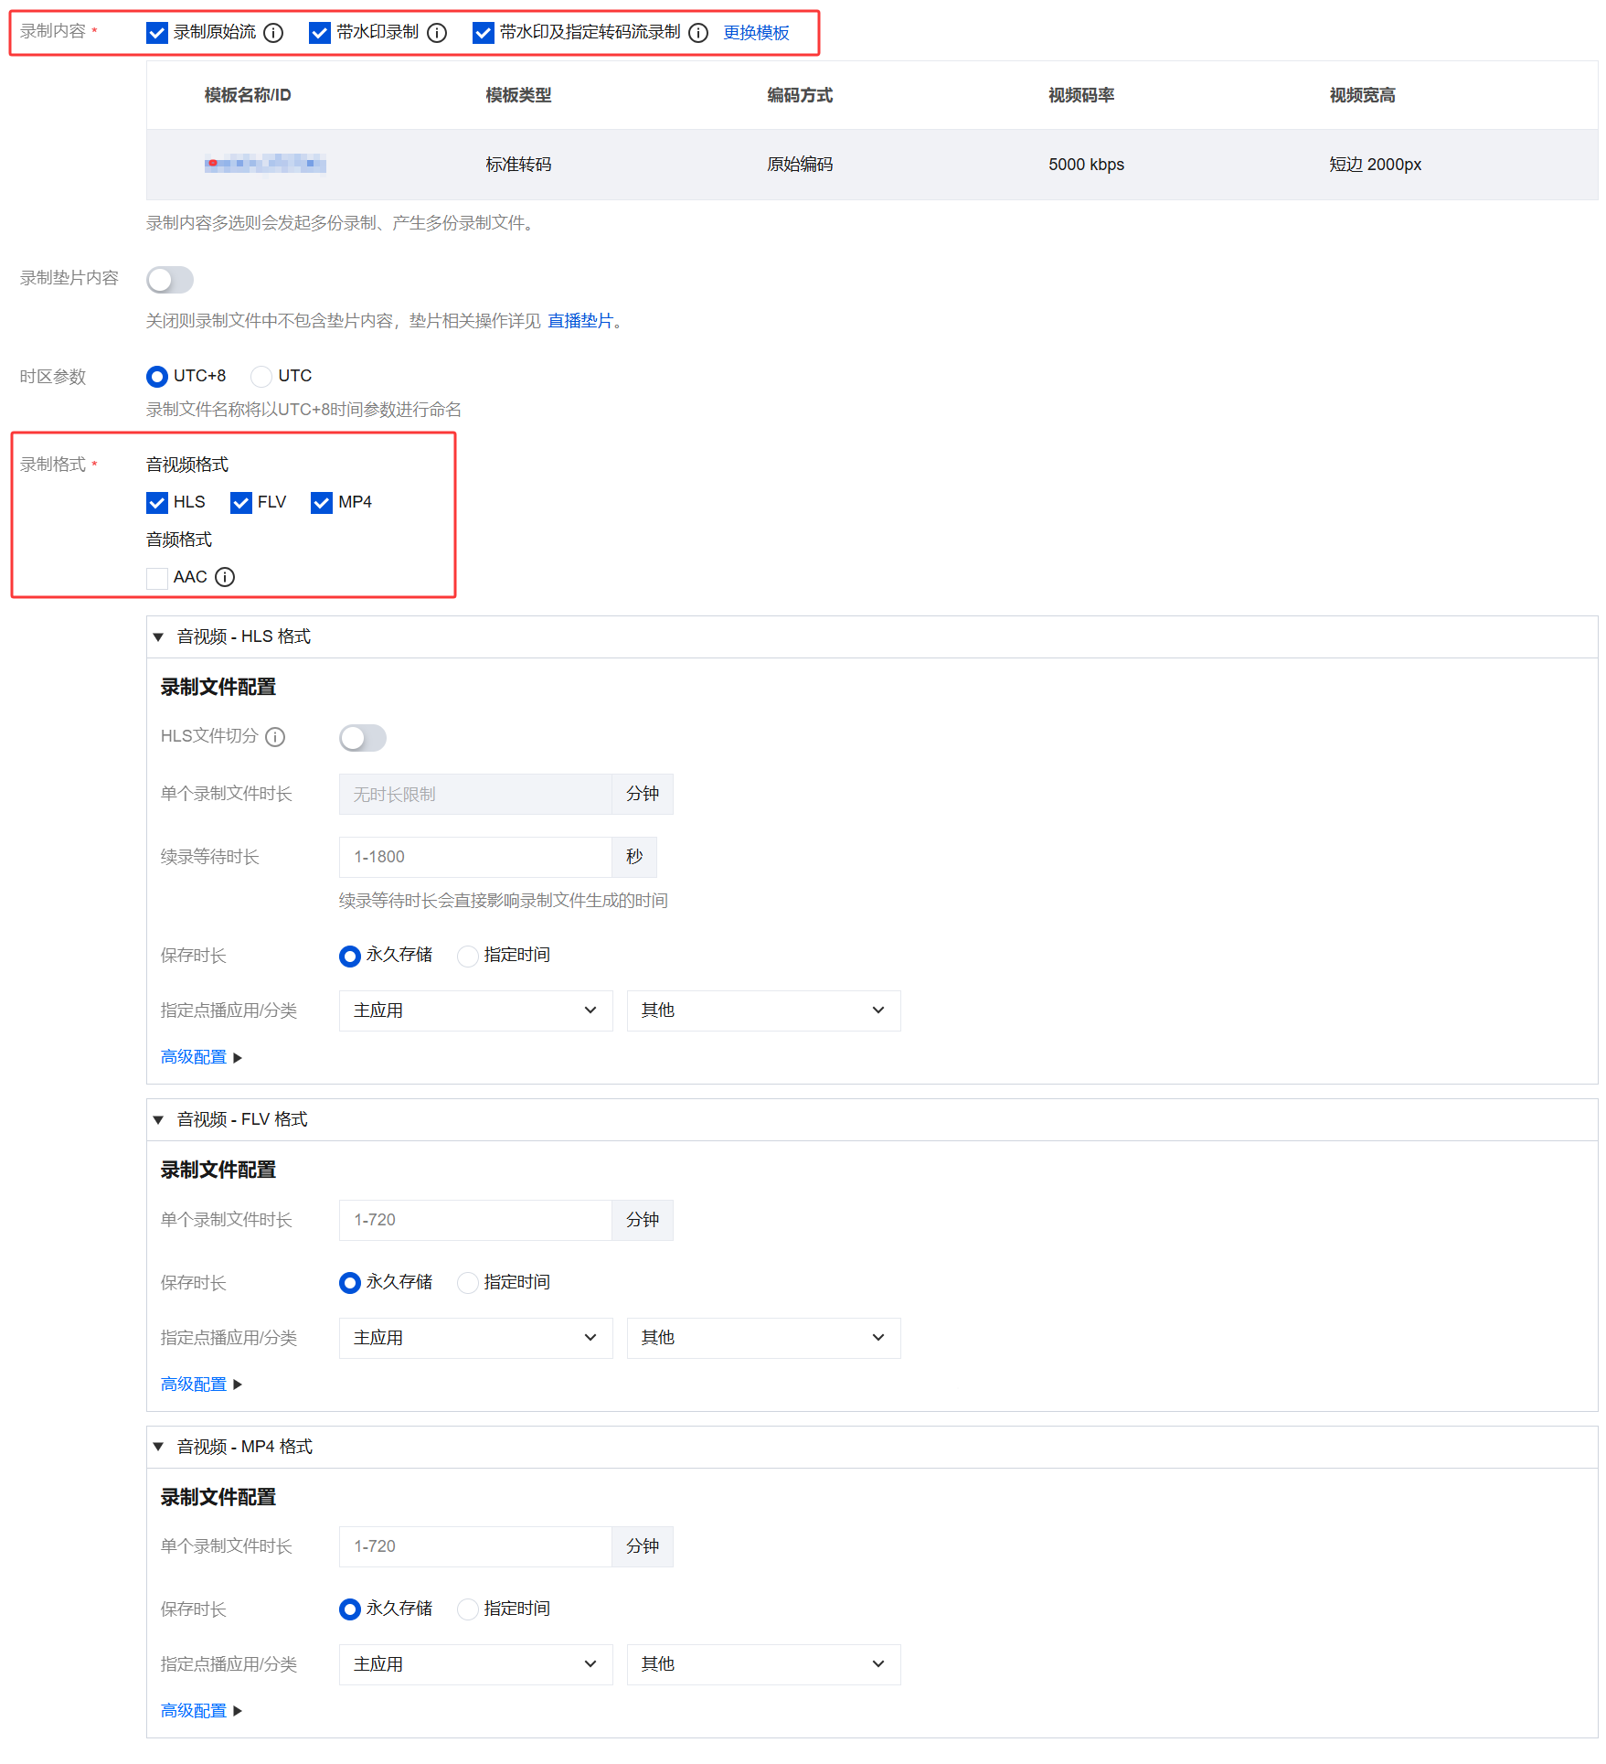
Task: Open the 直播垫片 documentation link
Action: tap(580, 321)
